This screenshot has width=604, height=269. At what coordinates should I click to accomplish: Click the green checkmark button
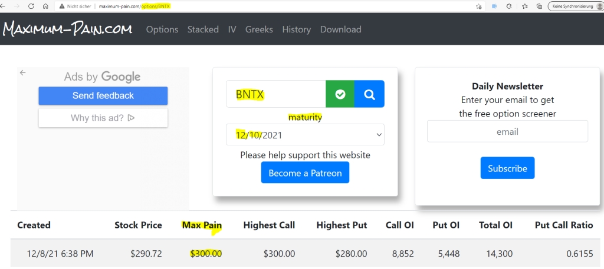340,94
